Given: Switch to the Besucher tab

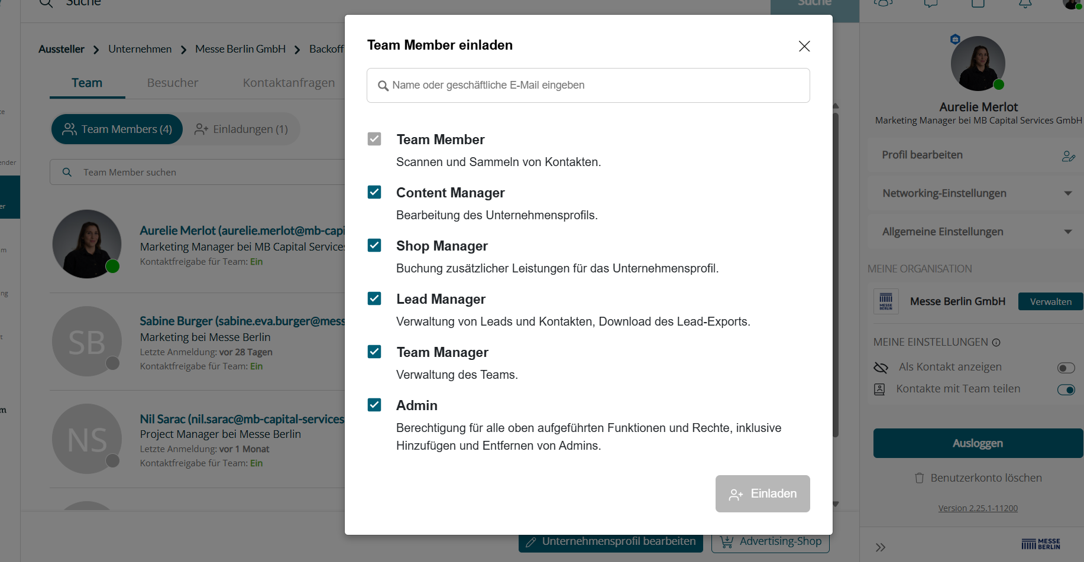Looking at the screenshot, I should click(x=173, y=83).
